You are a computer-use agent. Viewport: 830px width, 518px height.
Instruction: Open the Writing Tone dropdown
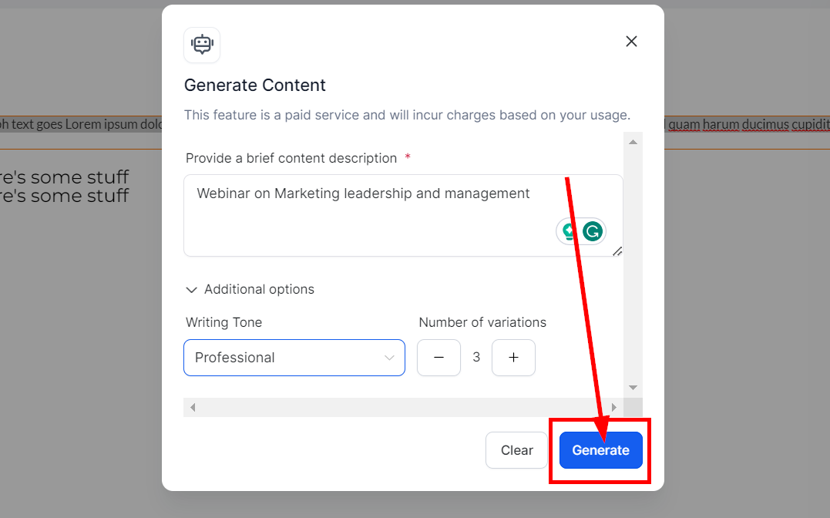294,358
